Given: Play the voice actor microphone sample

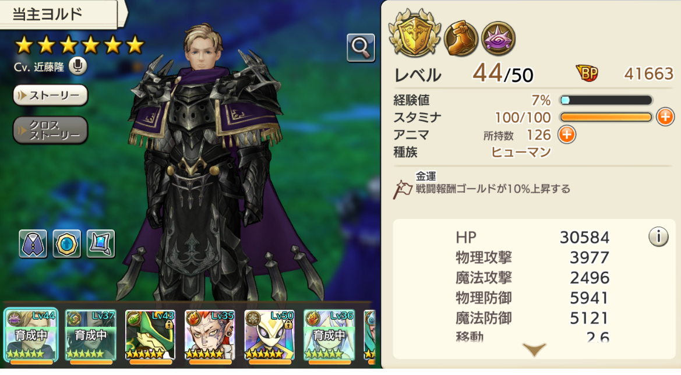Looking at the screenshot, I should [x=77, y=66].
